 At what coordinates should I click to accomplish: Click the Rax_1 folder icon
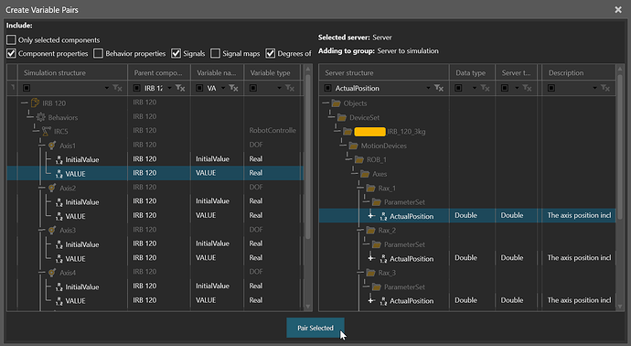[x=370, y=188]
